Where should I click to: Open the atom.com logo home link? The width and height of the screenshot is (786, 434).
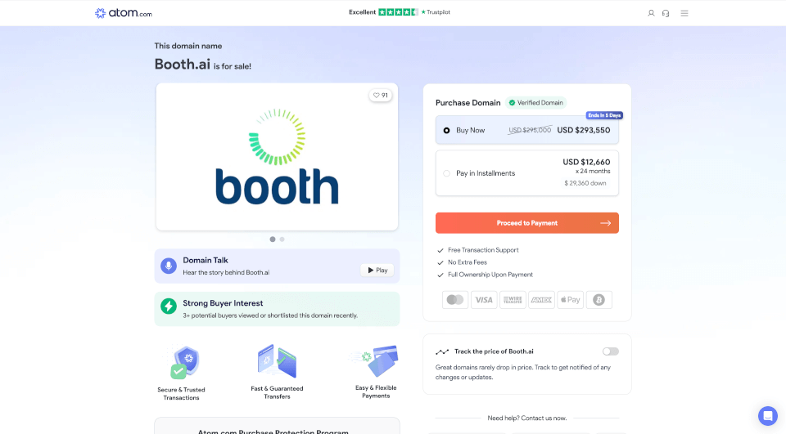[x=124, y=13]
